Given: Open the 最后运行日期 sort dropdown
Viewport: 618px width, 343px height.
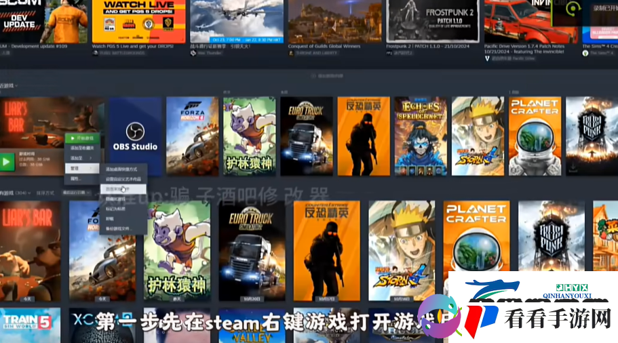Looking at the screenshot, I should coord(77,193).
